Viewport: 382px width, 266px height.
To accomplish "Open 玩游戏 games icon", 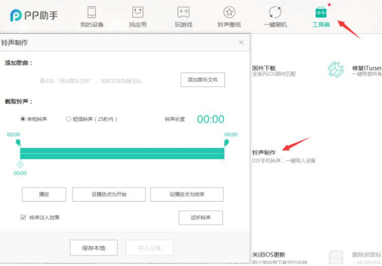I will 183,12.
